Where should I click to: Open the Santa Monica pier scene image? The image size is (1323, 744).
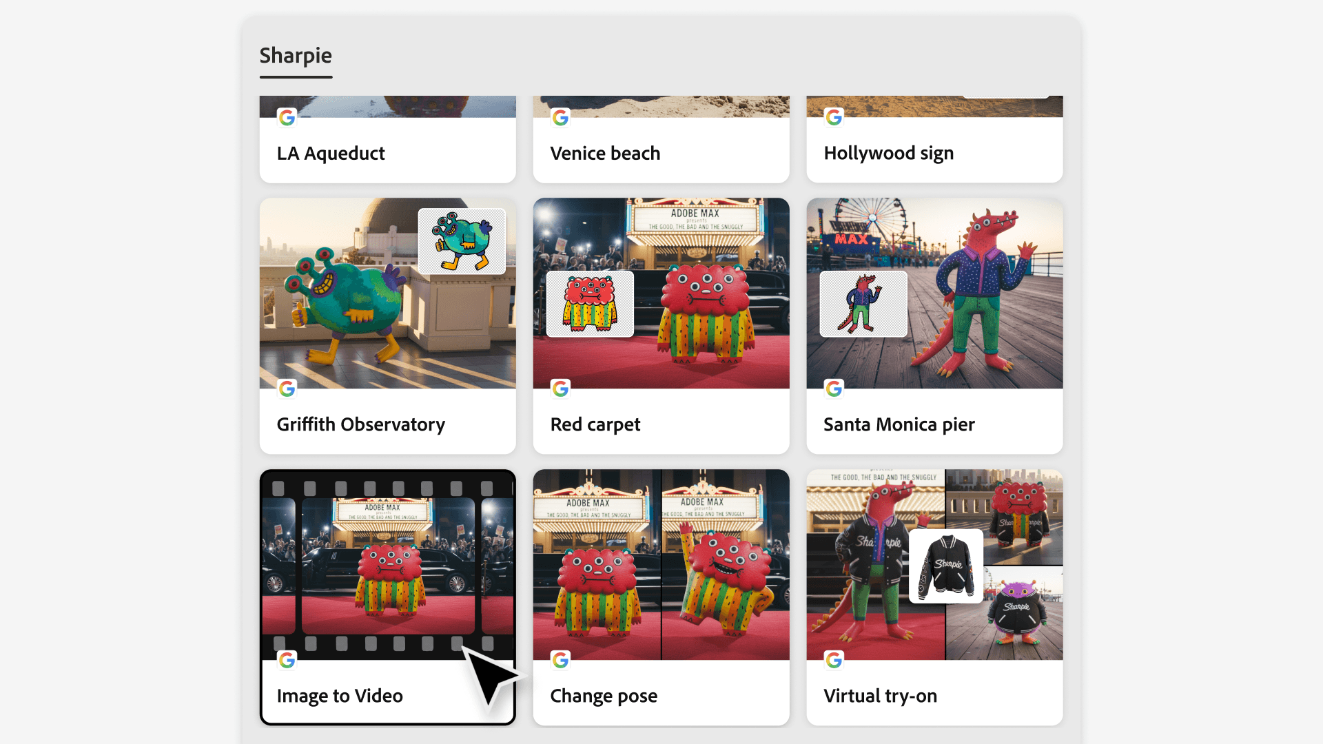click(x=934, y=293)
